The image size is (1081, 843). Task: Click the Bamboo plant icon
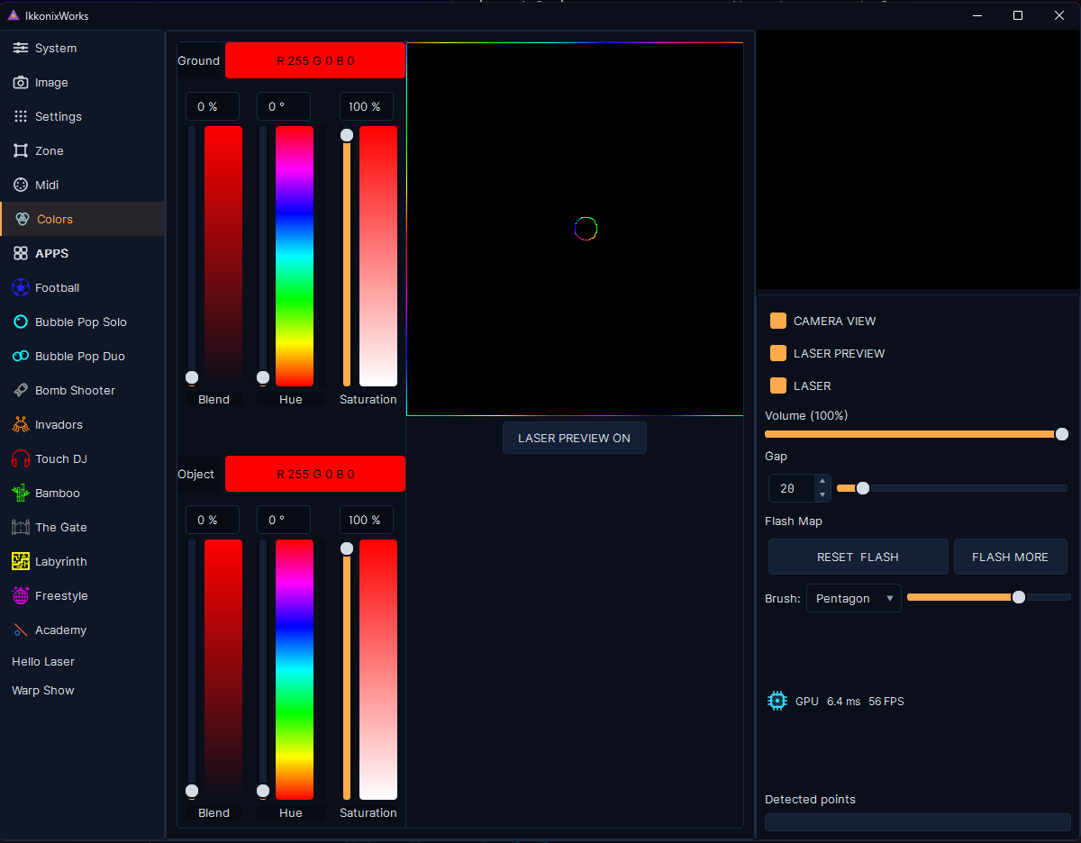click(21, 493)
